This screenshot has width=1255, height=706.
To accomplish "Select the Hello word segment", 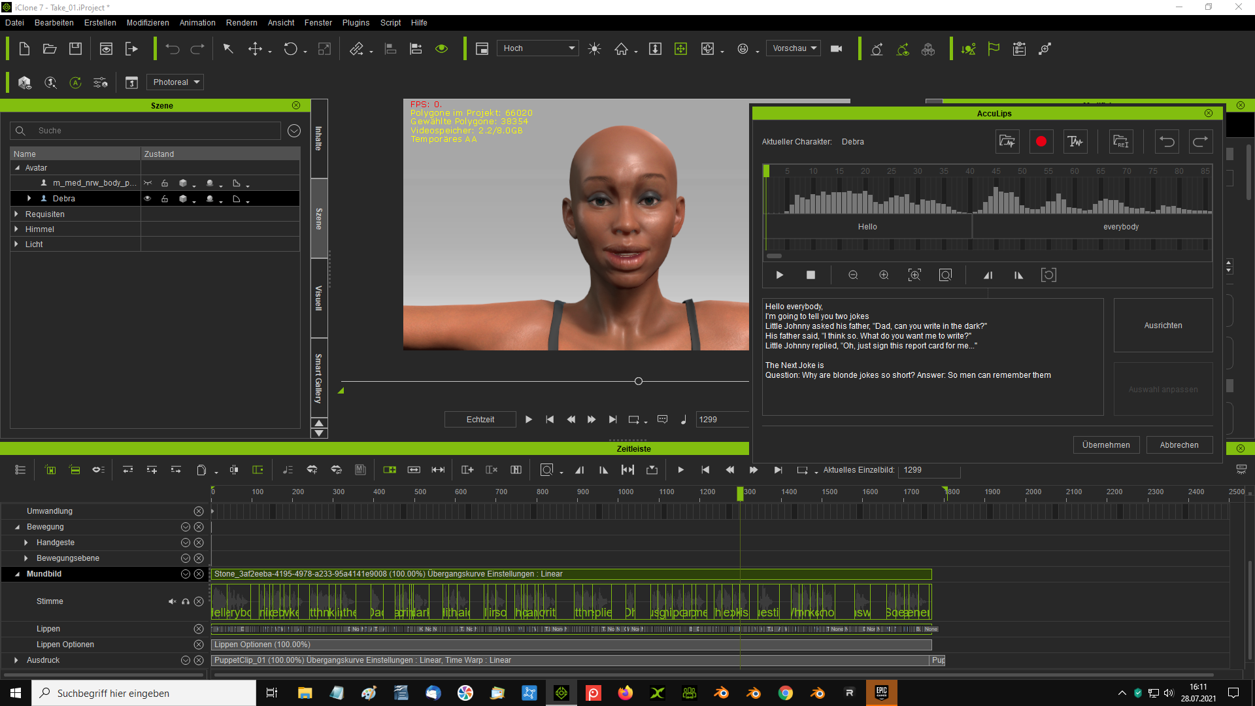I will [x=868, y=227].
